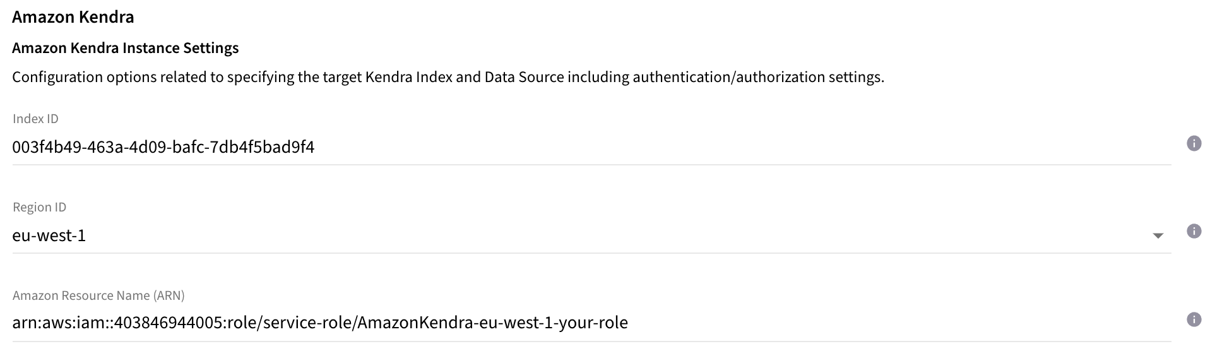The image size is (1210, 351).
Task: Click the "Index ID" field label
Action: [35, 119]
